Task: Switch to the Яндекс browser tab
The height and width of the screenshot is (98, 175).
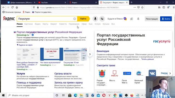Action: tap(83, 2)
